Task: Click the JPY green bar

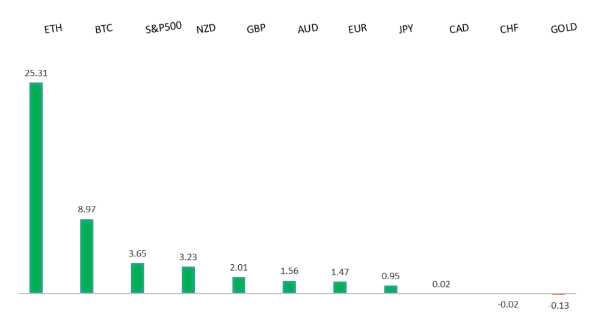Action: [x=390, y=289]
